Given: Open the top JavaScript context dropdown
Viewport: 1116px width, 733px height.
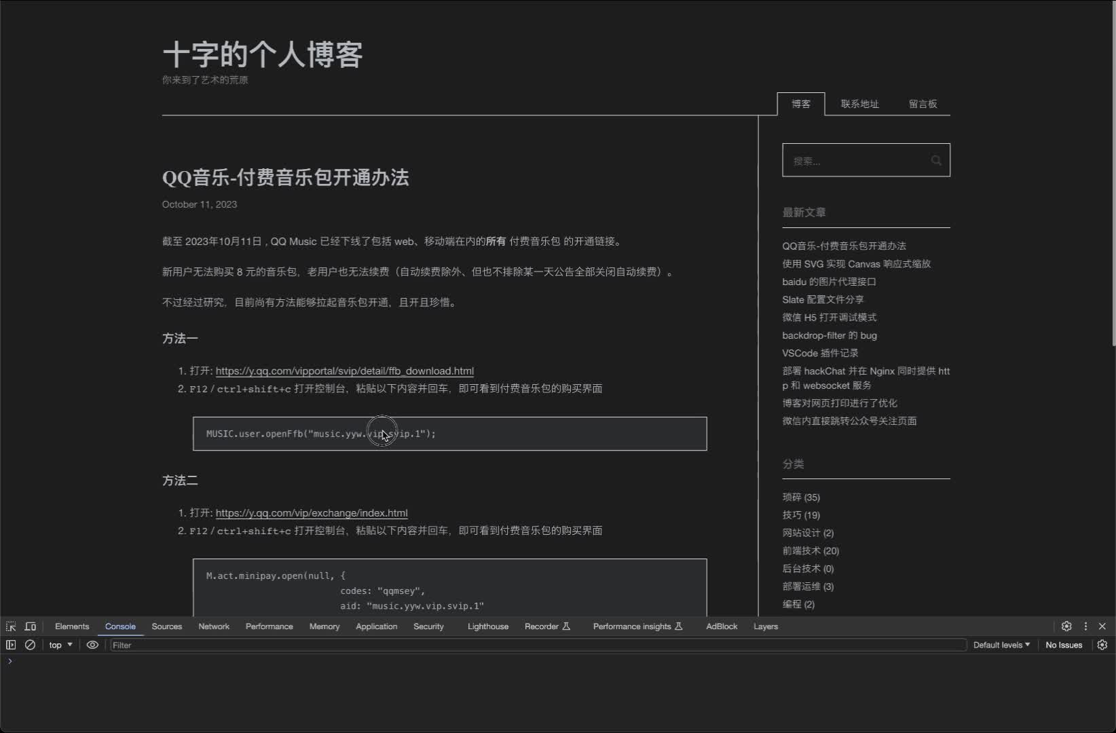Looking at the screenshot, I should click(60, 645).
